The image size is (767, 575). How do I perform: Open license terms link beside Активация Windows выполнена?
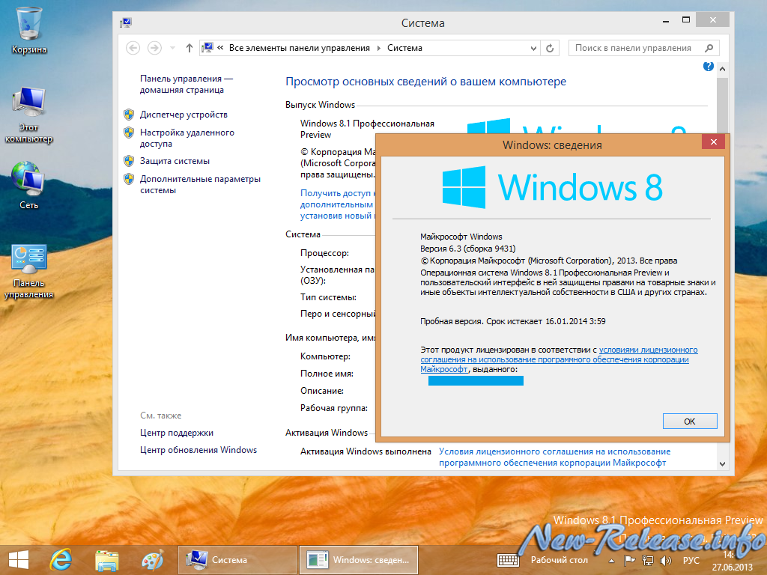click(554, 457)
